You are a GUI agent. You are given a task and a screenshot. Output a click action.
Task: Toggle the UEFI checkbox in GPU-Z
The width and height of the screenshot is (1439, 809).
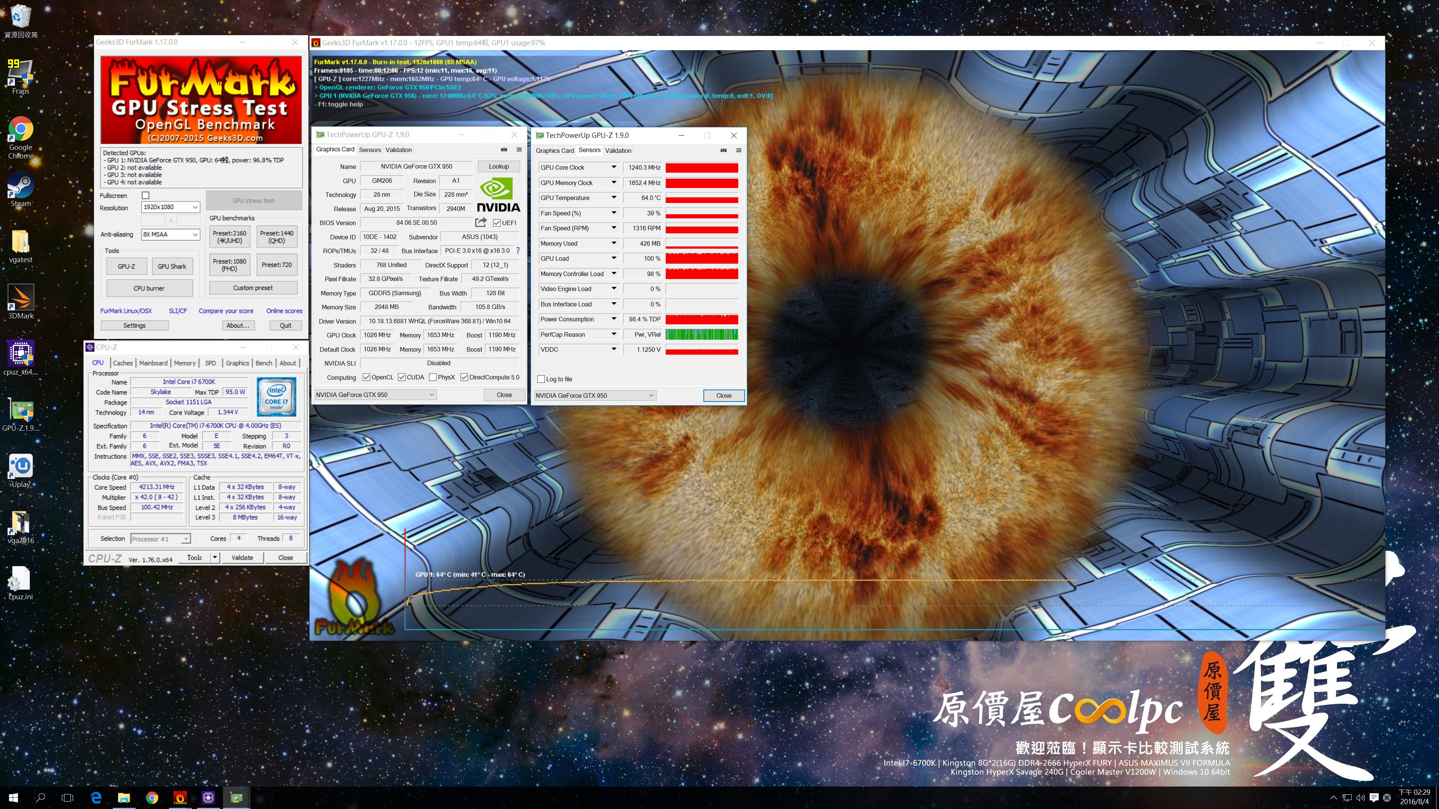[x=497, y=223]
